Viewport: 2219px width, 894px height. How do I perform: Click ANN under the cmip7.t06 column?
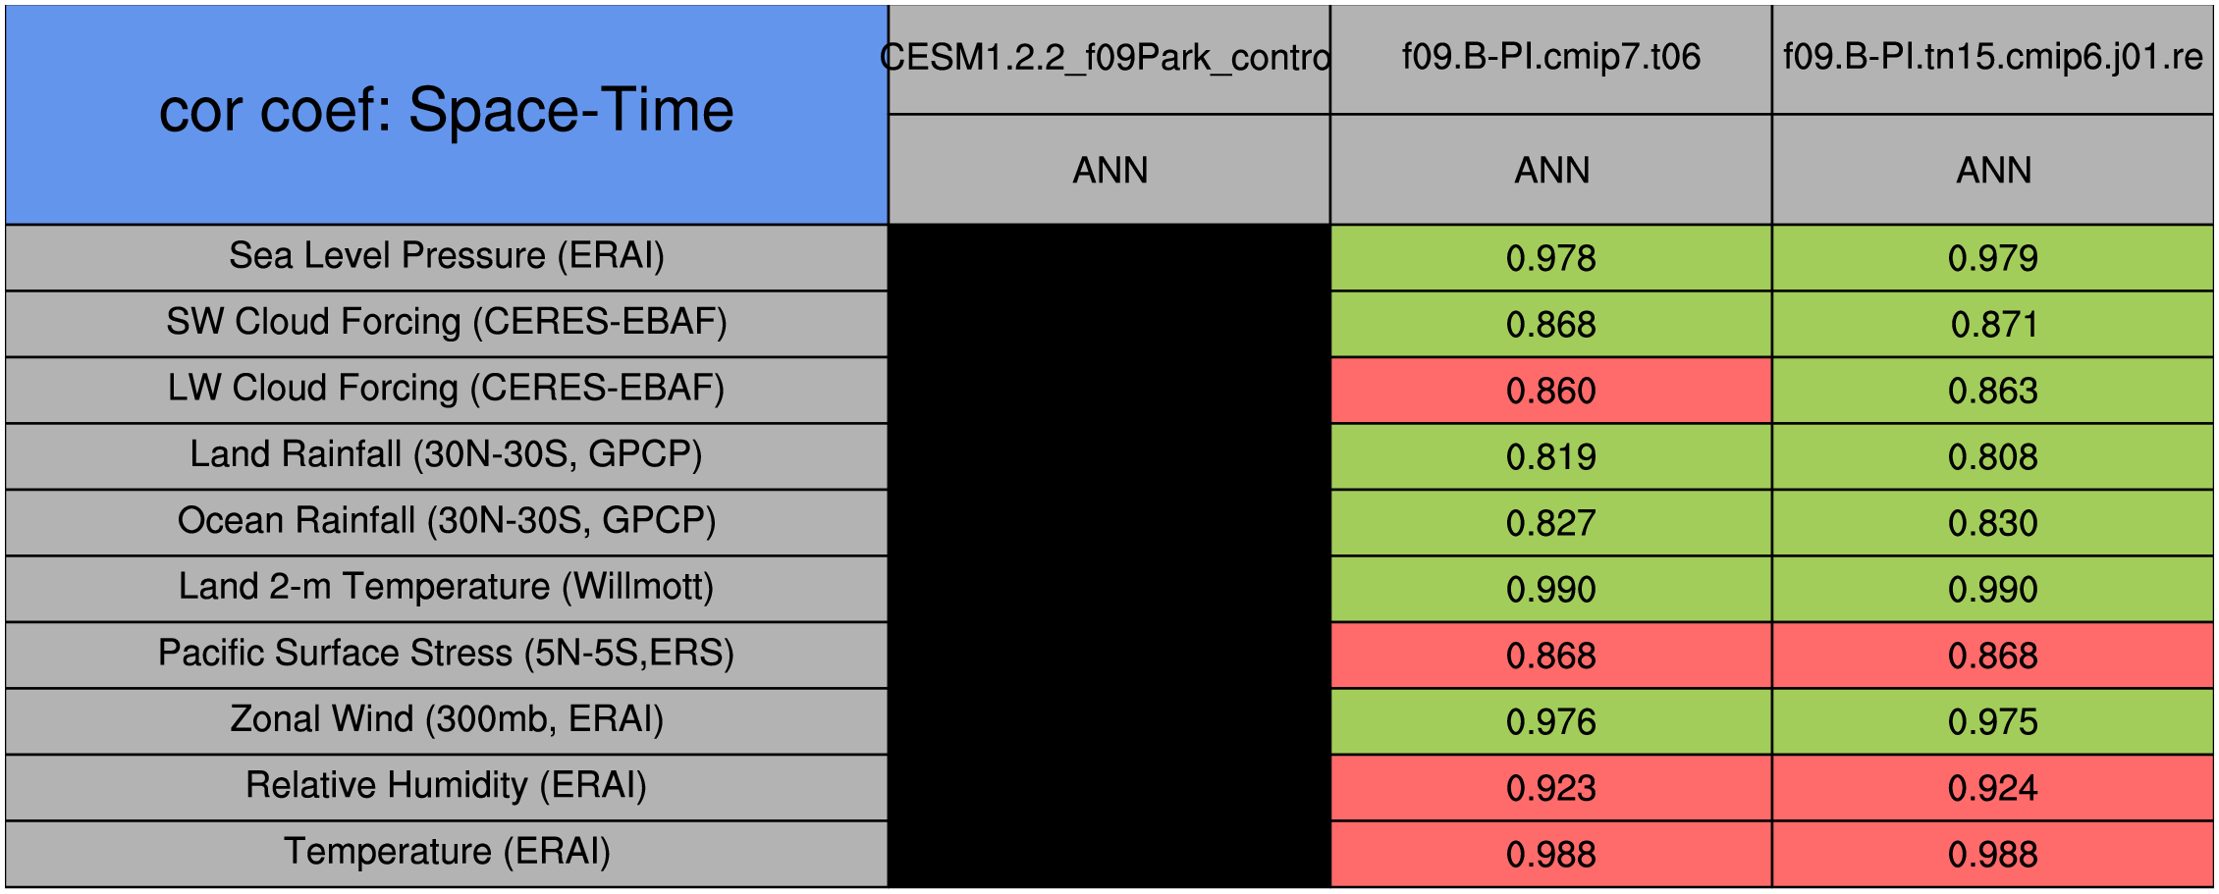point(1551,170)
